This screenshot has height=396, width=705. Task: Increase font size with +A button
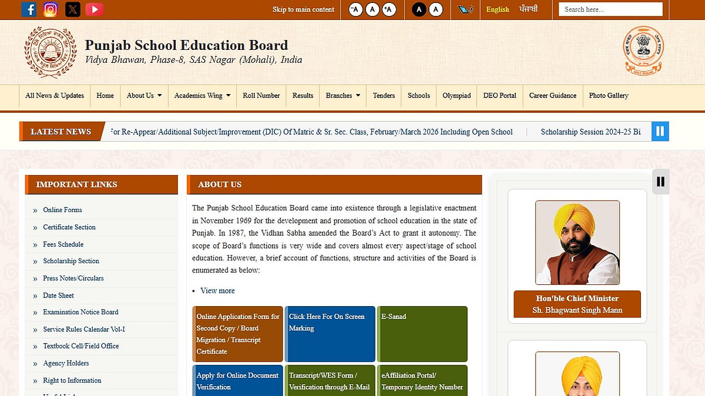(389, 9)
